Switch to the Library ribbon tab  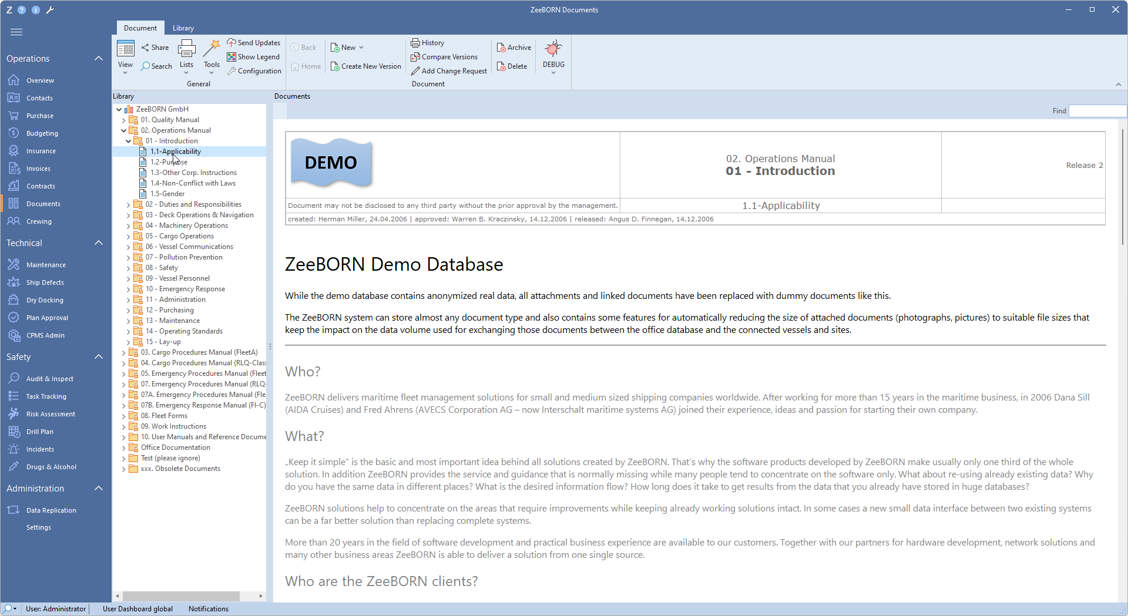coord(183,28)
